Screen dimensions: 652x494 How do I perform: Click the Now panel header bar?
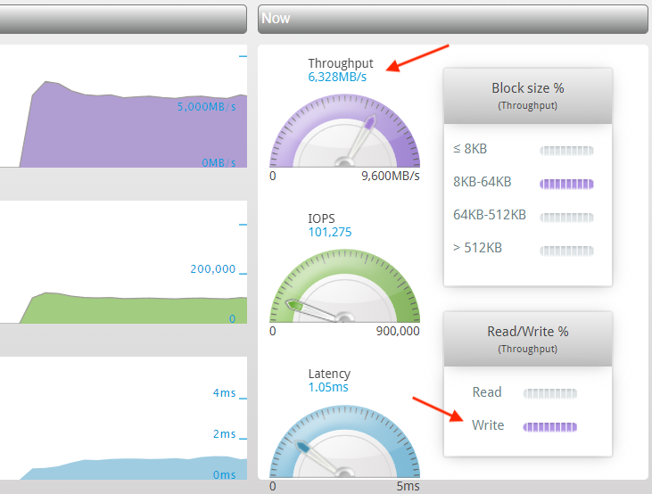tap(453, 19)
